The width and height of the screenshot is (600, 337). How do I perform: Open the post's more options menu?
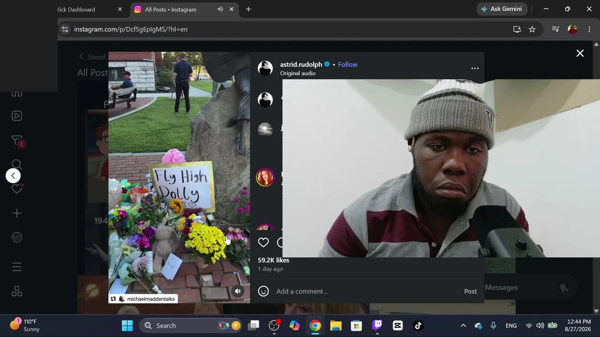coord(475,68)
